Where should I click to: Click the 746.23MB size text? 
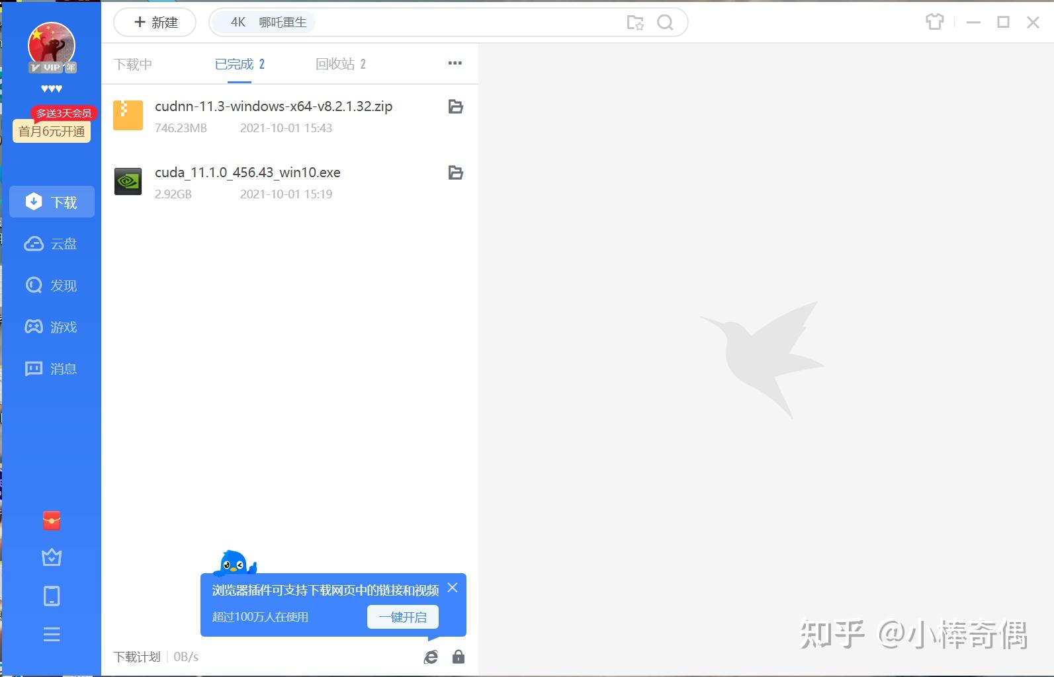click(x=181, y=128)
